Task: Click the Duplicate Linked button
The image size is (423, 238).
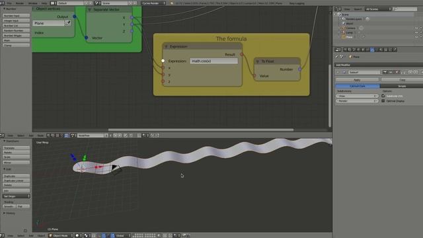Action: pos(16,180)
